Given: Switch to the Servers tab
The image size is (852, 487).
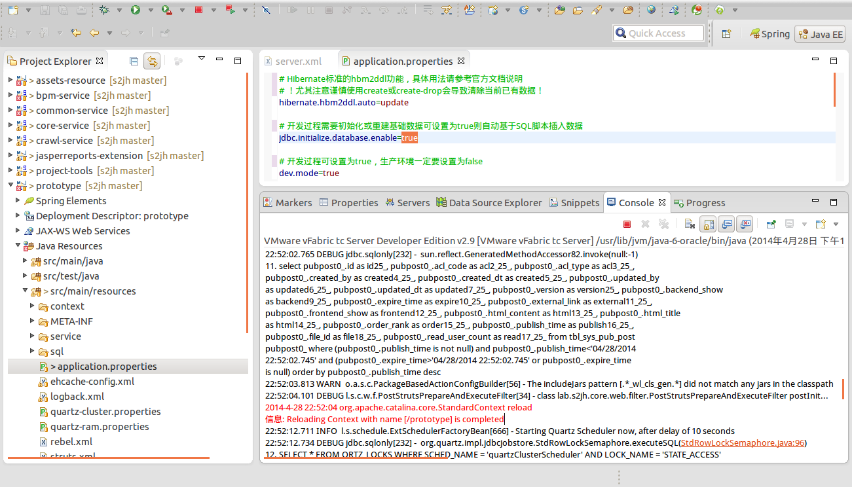Looking at the screenshot, I should pyautogui.click(x=407, y=202).
